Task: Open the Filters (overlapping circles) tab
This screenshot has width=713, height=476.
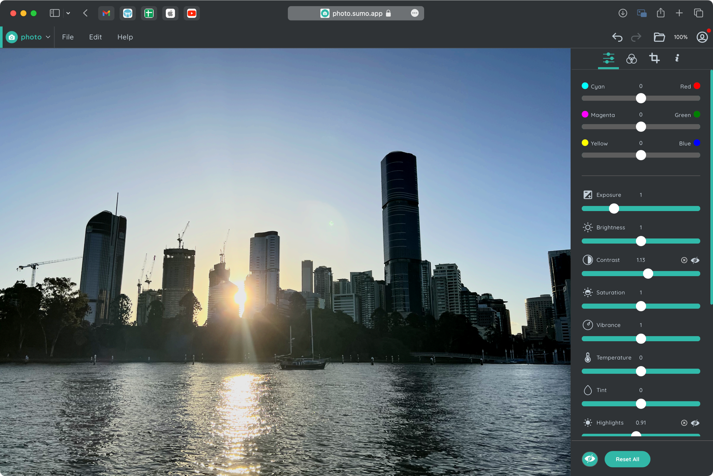Action: coord(631,59)
